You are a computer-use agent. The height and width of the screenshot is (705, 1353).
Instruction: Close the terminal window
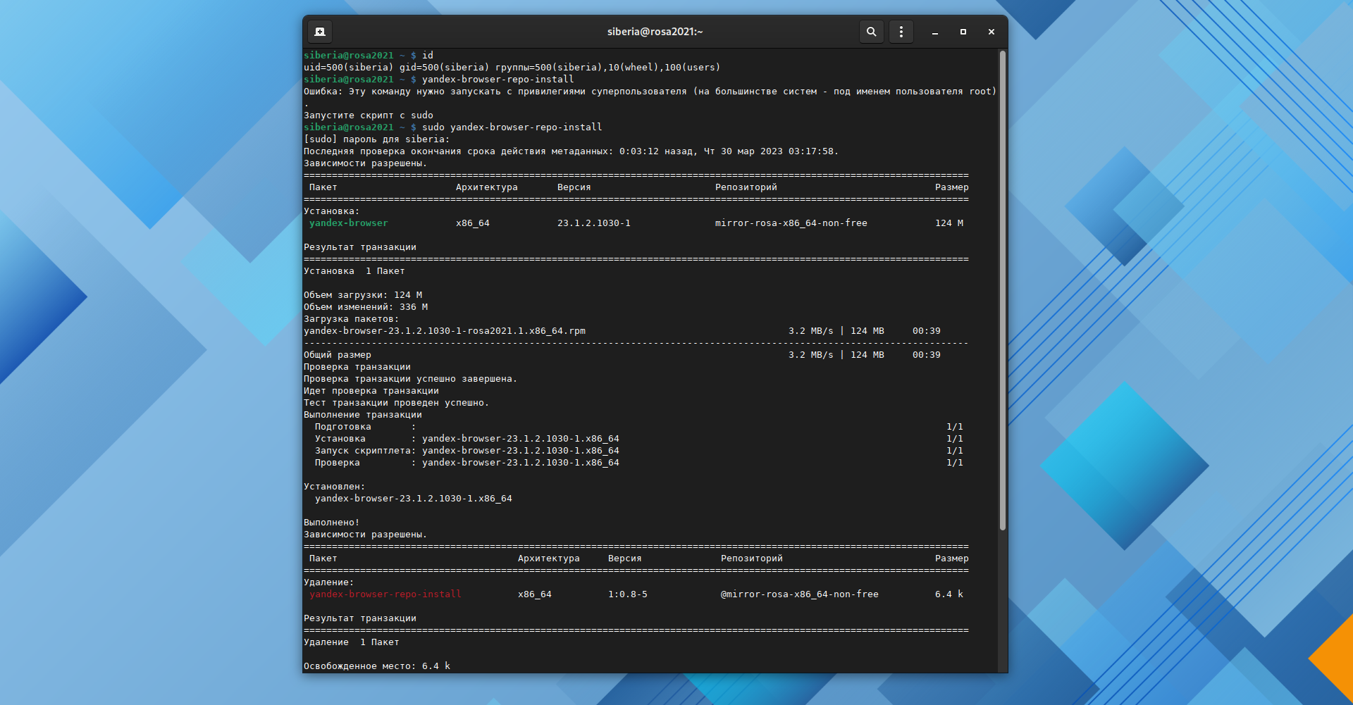991,32
